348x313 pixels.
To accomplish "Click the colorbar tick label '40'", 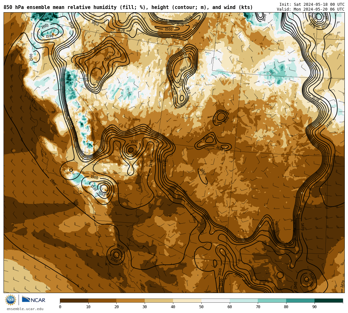I will point(173,307).
